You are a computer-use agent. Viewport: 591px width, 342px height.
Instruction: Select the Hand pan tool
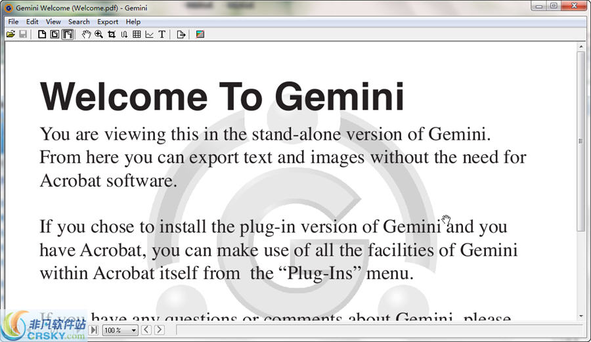(x=86, y=34)
